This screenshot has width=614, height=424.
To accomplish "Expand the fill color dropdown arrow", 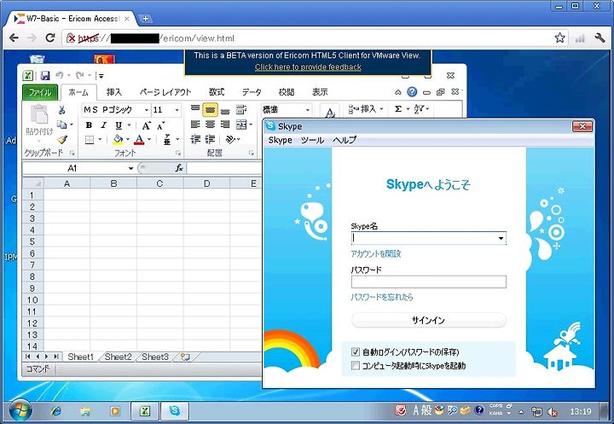I will (128, 140).
